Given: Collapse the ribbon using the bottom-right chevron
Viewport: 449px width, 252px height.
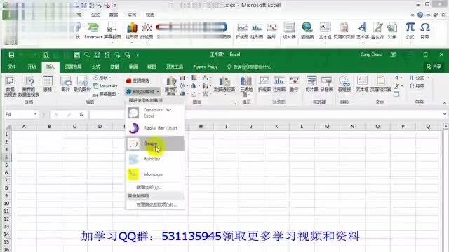Looking at the screenshot, I should 444,103.
